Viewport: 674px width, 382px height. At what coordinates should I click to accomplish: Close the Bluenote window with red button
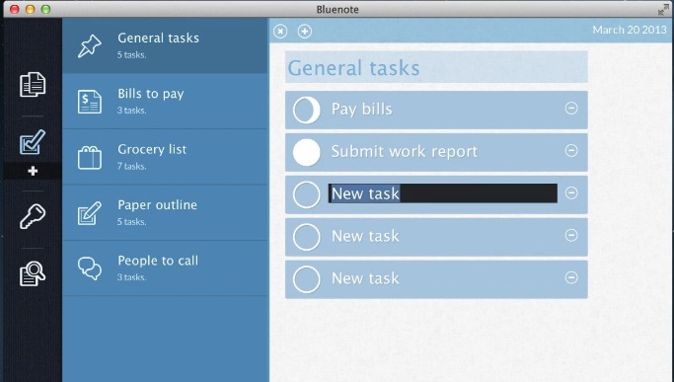click(15, 9)
